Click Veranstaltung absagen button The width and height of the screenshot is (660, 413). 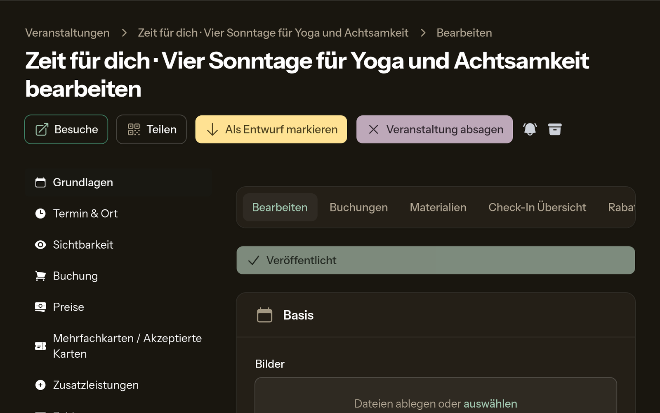click(x=434, y=129)
